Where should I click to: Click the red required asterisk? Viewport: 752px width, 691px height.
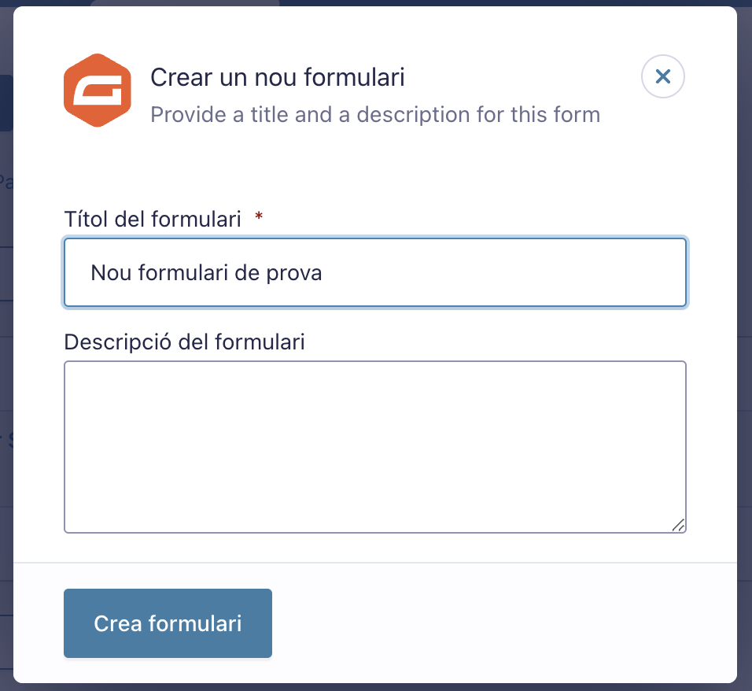pyautogui.click(x=259, y=216)
